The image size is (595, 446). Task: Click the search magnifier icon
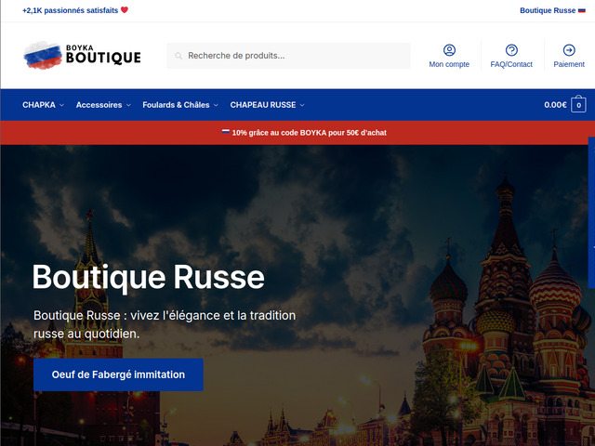[178, 56]
